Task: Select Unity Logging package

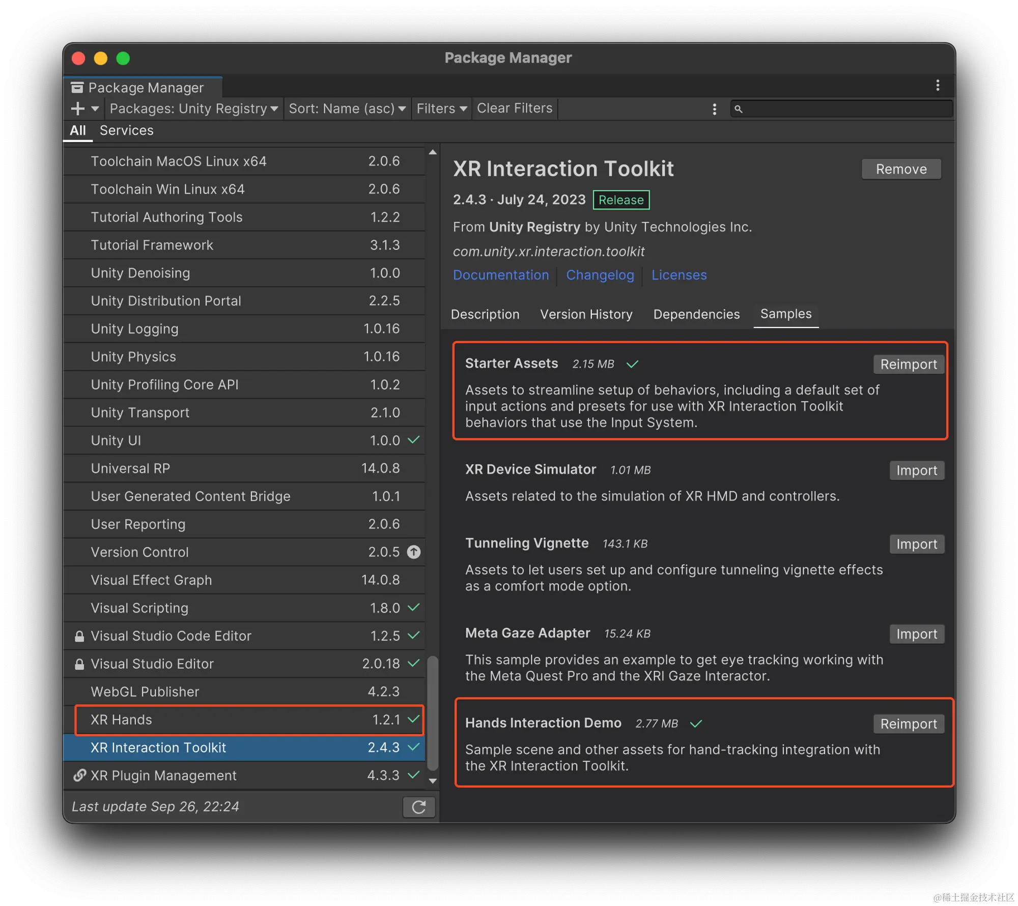Action: point(244,329)
